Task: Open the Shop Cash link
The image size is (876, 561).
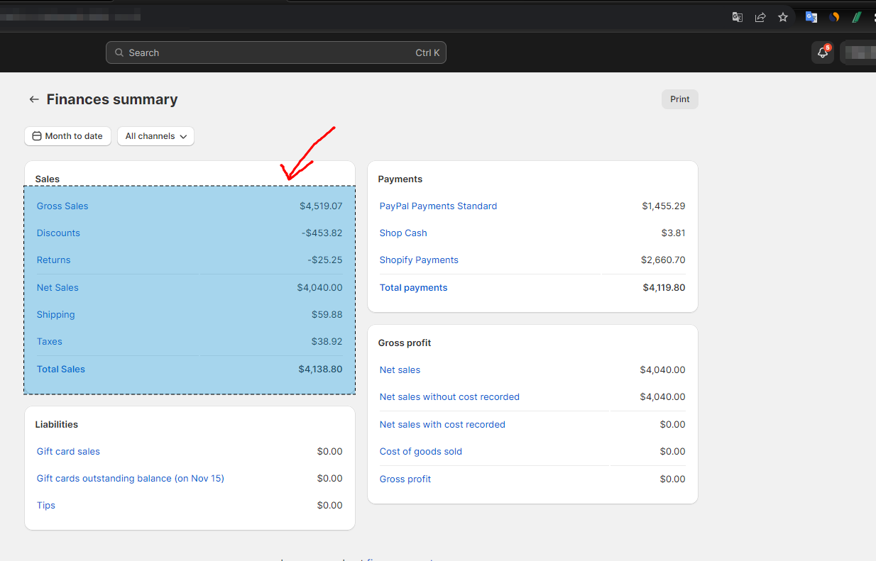Action: pyautogui.click(x=403, y=233)
